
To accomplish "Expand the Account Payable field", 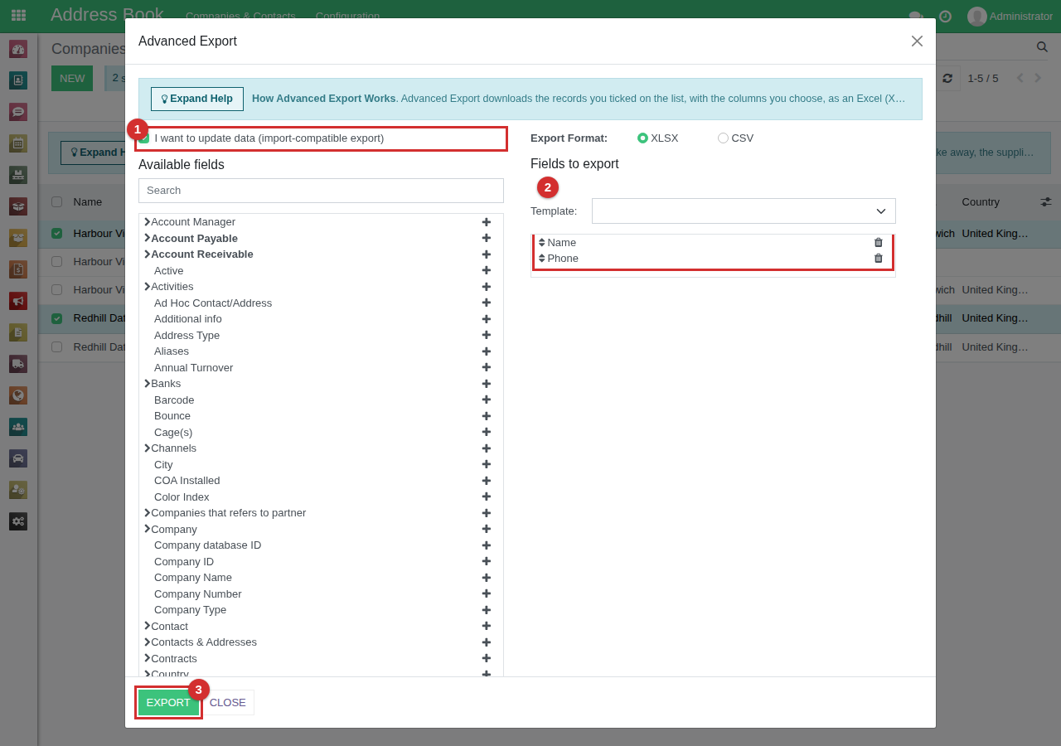I will [147, 238].
